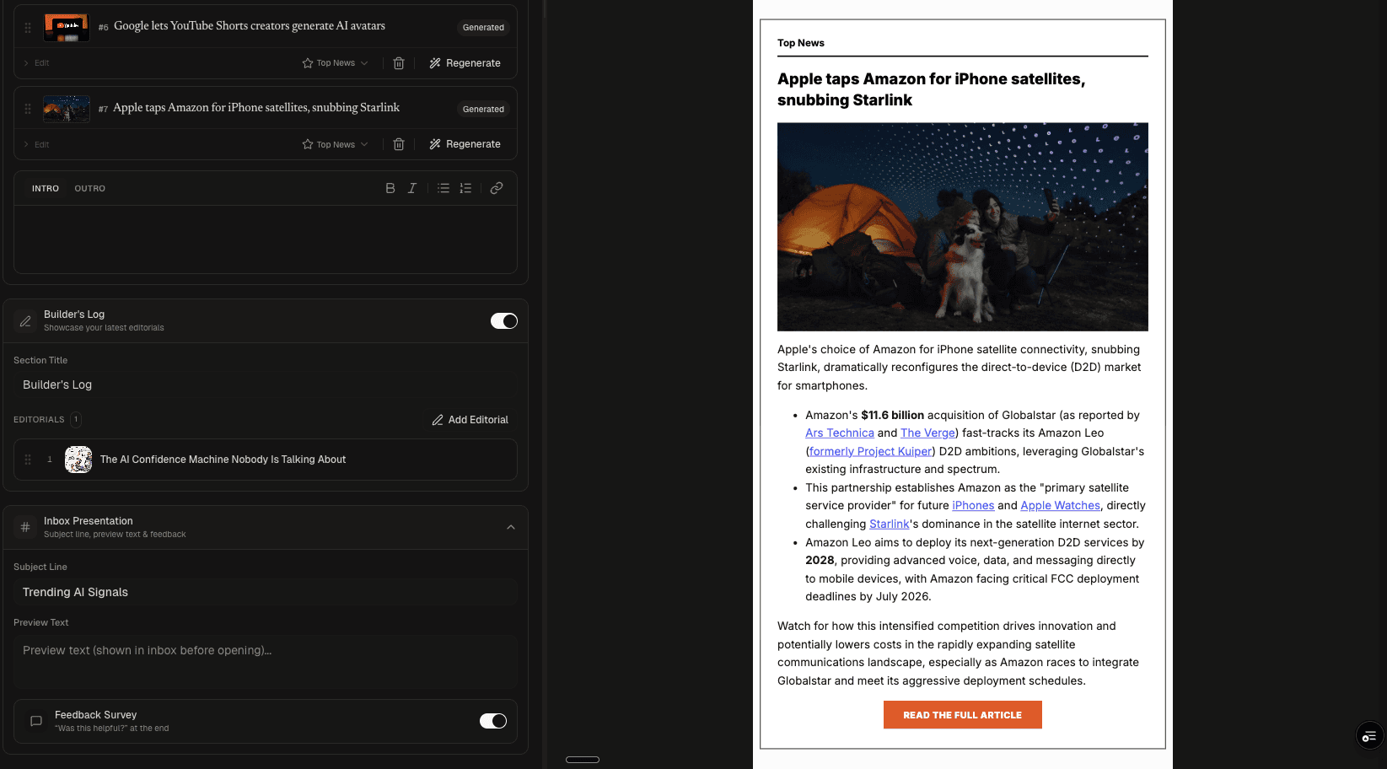Image resolution: width=1387 pixels, height=769 pixels.
Task: Open Top News dropdown for story #6
Action: (336, 63)
